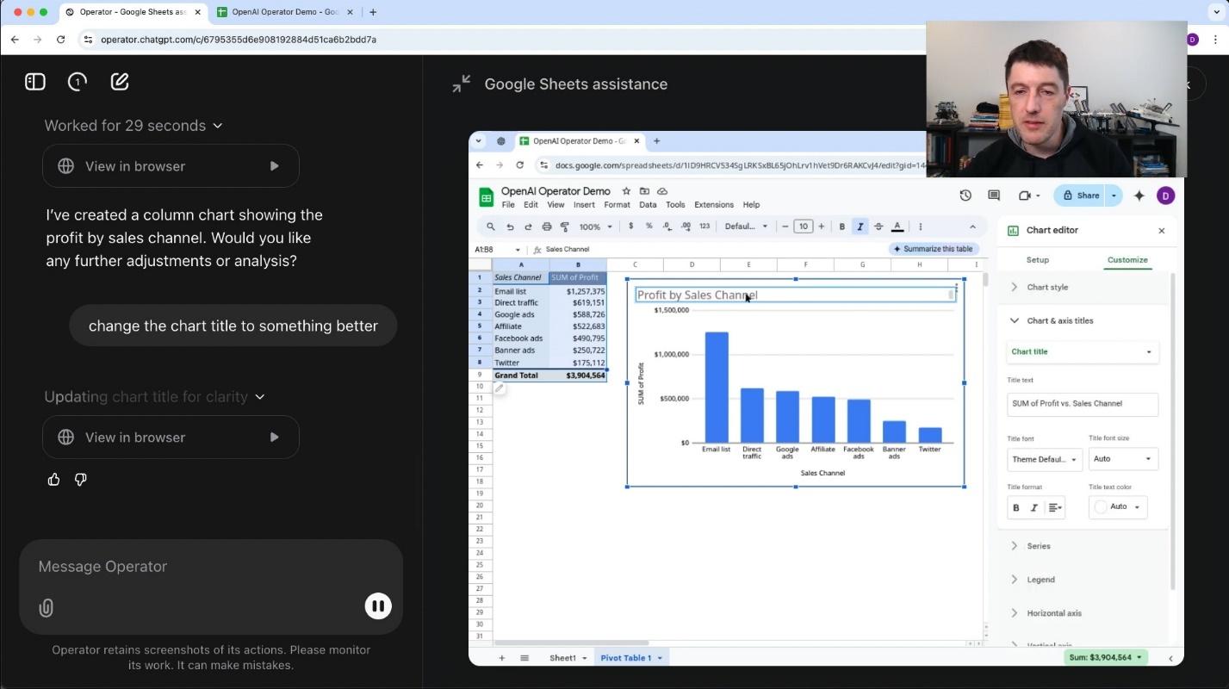Image resolution: width=1229 pixels, height=689 pixels.
Task: Open the File menu in Sheets
Action: point(508,205)
